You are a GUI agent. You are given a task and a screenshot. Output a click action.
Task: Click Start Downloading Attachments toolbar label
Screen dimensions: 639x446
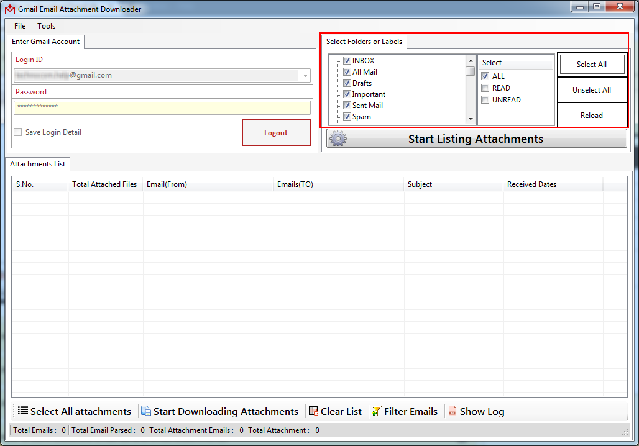(x=226, y=411)
